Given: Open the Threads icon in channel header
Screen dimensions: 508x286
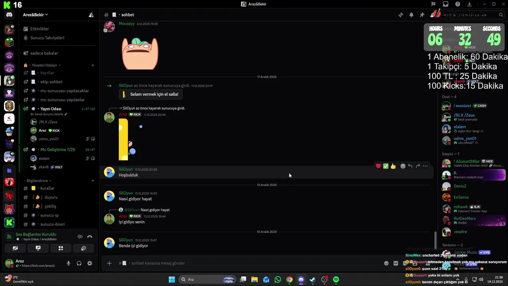Looking at the screenshot, I should (x=401, y=15).
